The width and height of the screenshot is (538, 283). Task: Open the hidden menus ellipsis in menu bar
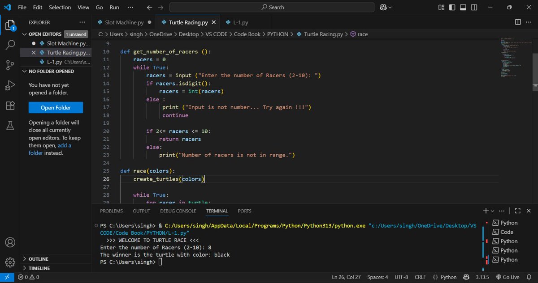(130, 7)
